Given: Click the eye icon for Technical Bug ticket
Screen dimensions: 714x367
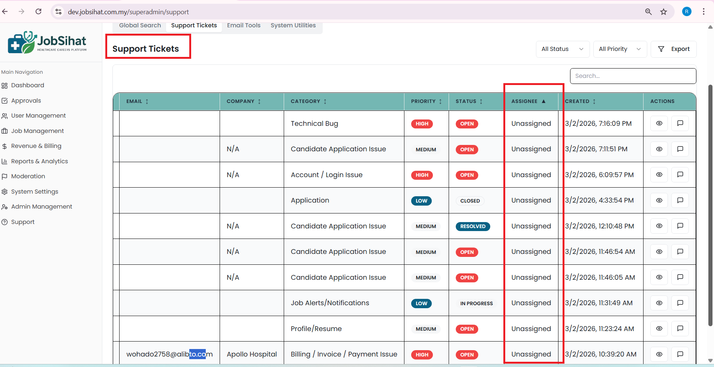Looking at the screenshot, I should [659, 123].
